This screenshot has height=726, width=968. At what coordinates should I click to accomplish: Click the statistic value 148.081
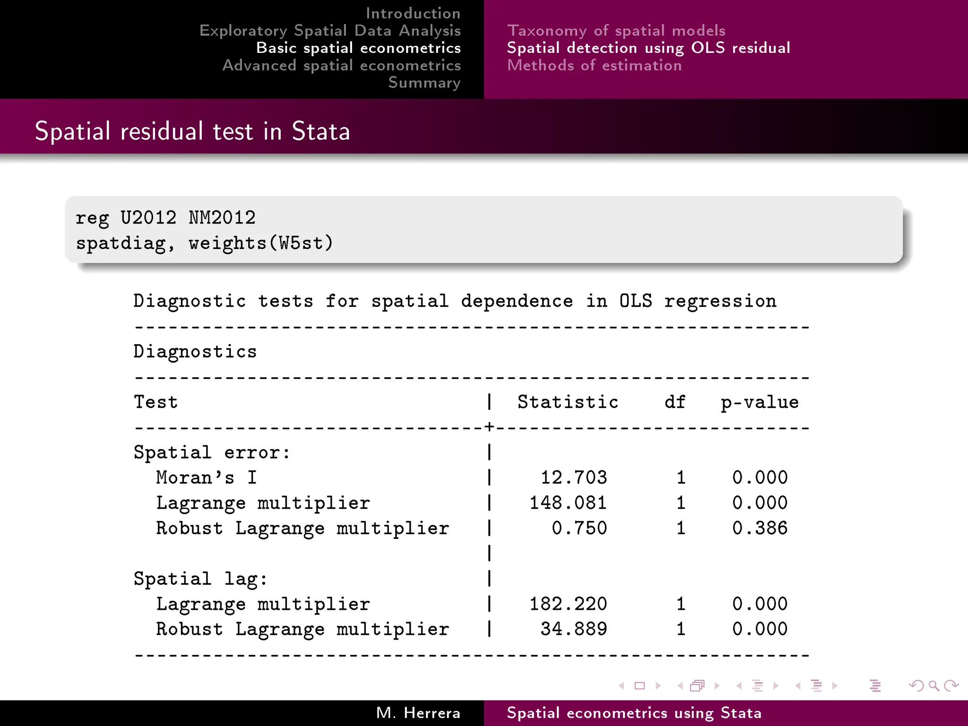pyautogui.click(x=568, y=503)
